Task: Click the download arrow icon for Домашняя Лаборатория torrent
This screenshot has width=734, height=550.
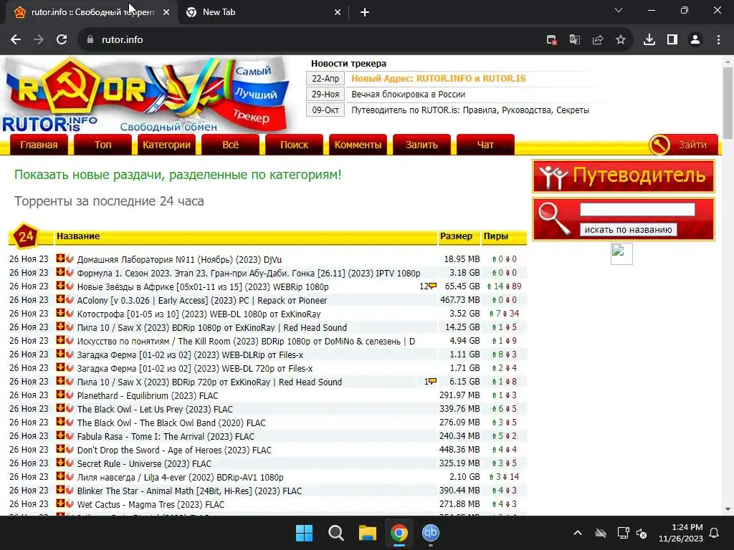Action: click(60, 258)
